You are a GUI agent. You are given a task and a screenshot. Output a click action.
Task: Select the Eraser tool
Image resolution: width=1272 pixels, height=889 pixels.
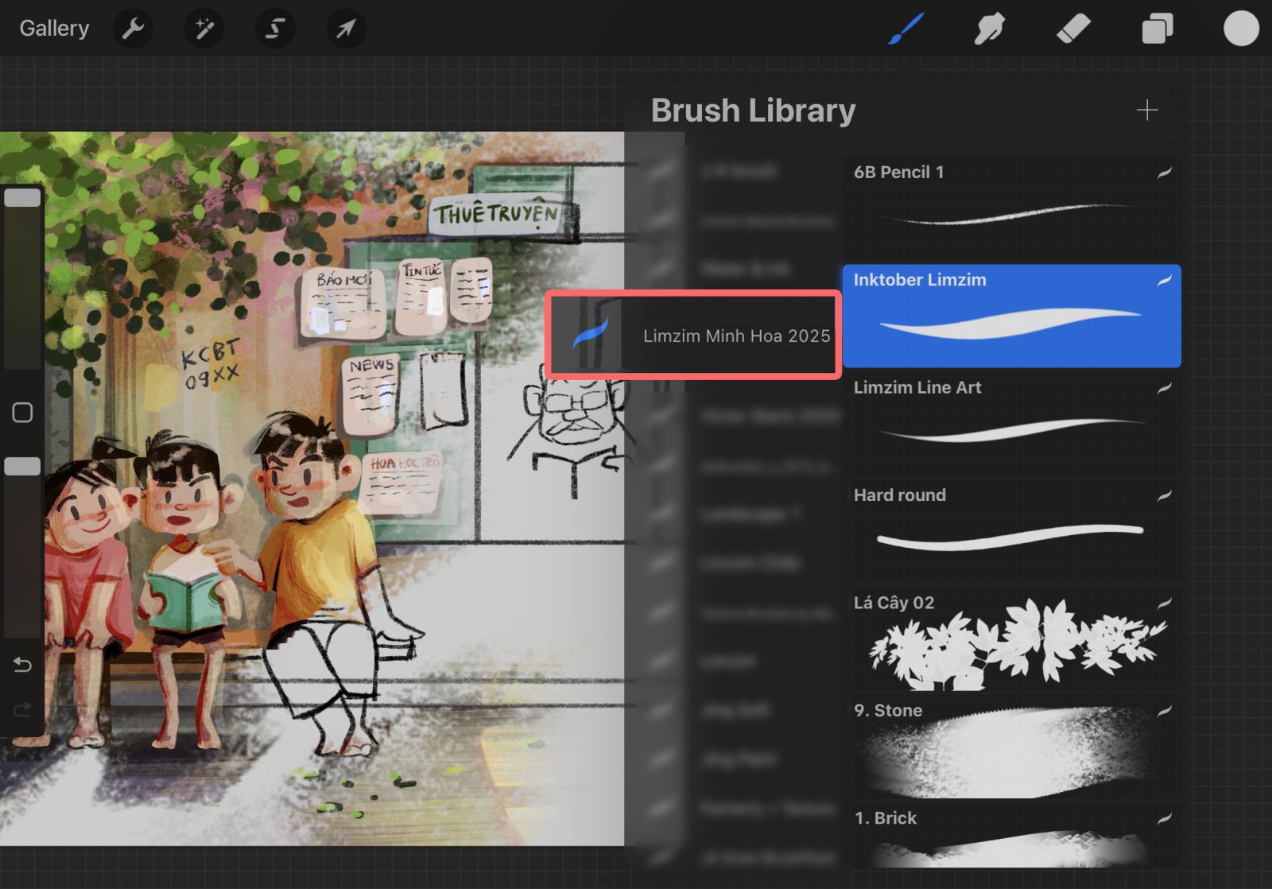(1073, 29)
